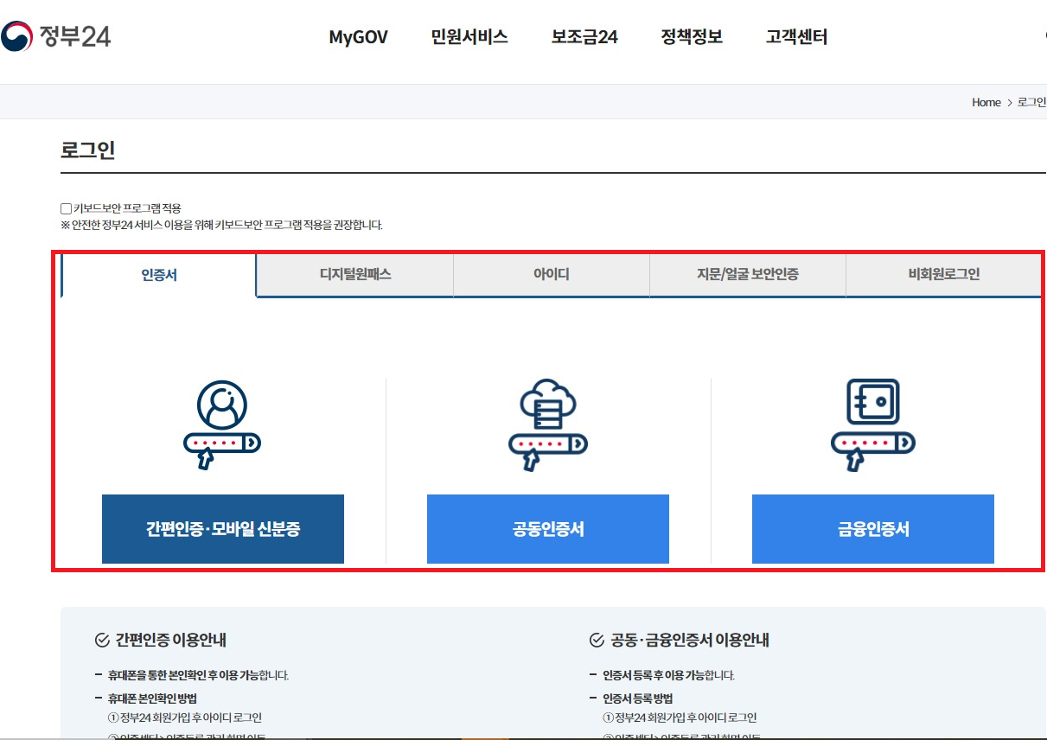Open the 민원서비스 menu
Viewport: 1047px width, 740px height.
[x=469, y=37]
